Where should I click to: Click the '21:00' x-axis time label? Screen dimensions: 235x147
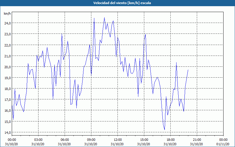[x=197, y=140]
